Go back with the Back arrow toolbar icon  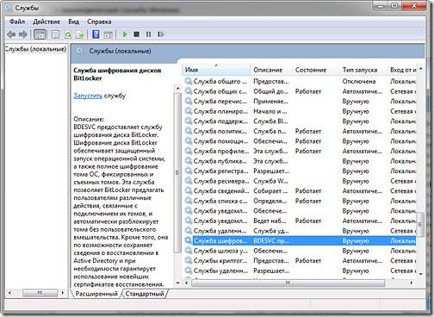pyautogui.click(x=11, y=34)
